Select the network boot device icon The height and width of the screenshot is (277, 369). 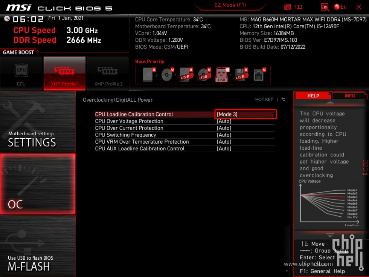tap(259, 75)
